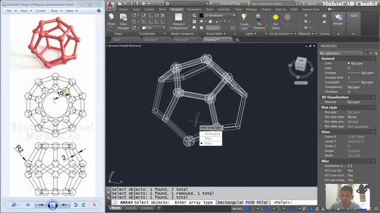Select the PAth array type option
This screenshot has width=380, height=213.
click(x=208, y=138)
